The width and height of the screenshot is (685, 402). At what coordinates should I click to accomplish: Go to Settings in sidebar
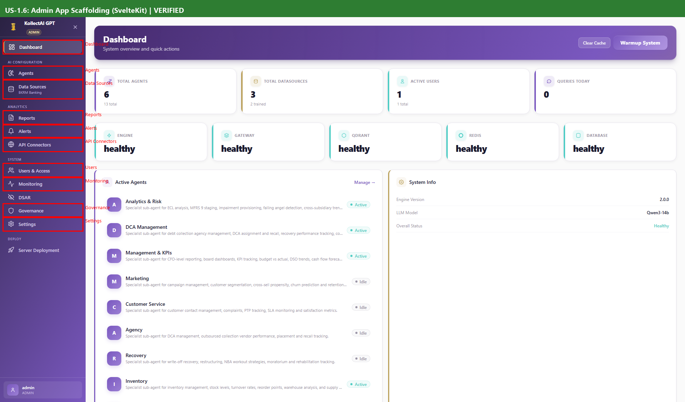click(x=27, y=224)
